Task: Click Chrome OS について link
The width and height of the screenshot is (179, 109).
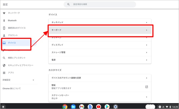Action: pyautogui.click(x=11, y=89)
